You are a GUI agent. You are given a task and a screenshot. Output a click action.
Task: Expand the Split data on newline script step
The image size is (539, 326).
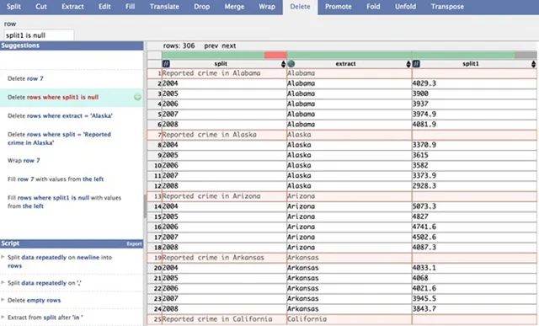3,257
